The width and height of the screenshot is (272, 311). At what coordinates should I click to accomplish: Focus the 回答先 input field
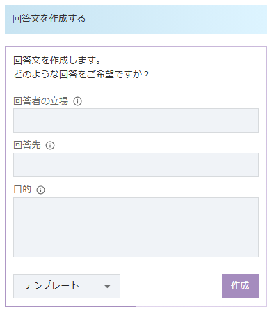136,165
